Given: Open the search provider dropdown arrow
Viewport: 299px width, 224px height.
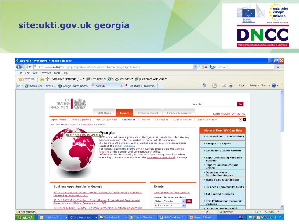Looking at the screenshot, I should (281, 67).
